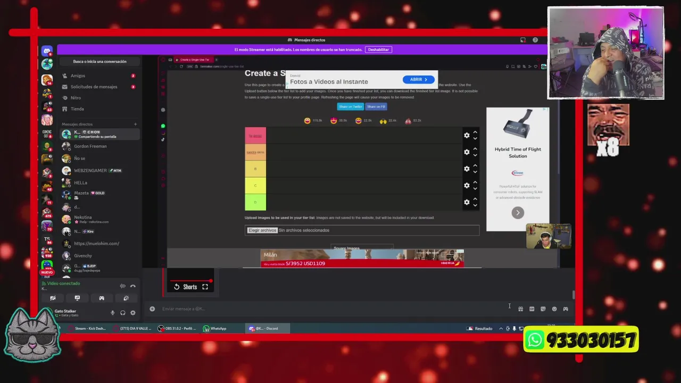Click the green D tier label
Viewport: 681px width, 383px height.
(255, 202)
